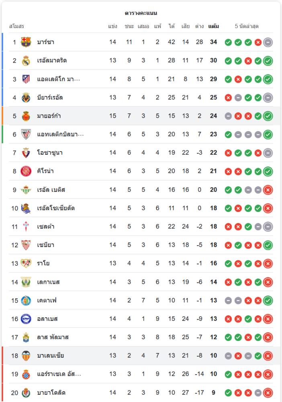
Task: Open the เรอัล เบติส team name
Action: (x=51, y=190)
